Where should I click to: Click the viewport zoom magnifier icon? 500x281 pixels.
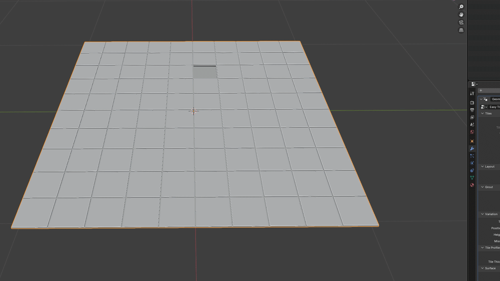[461, 7]
